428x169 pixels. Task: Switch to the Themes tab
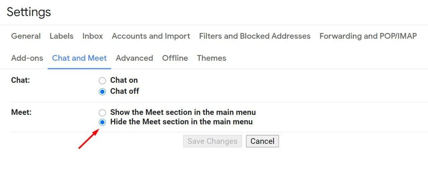point(212,58)
